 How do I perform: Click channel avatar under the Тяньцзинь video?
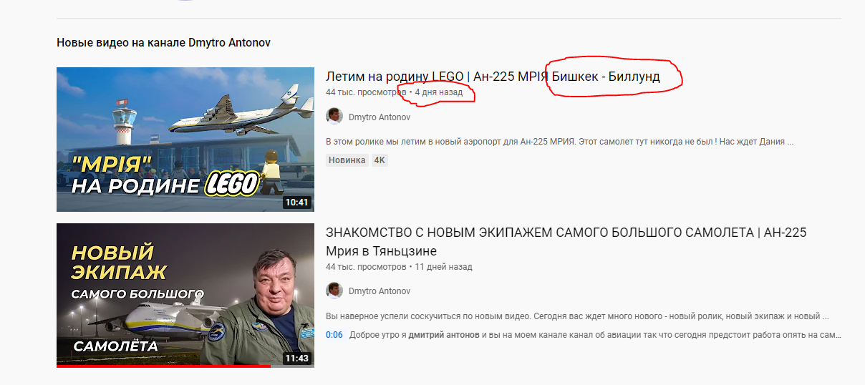(334, 291)
